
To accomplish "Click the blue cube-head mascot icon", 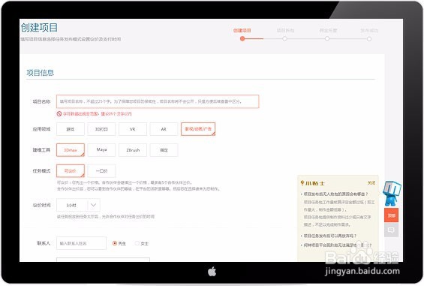I will (x=392, y=194).
